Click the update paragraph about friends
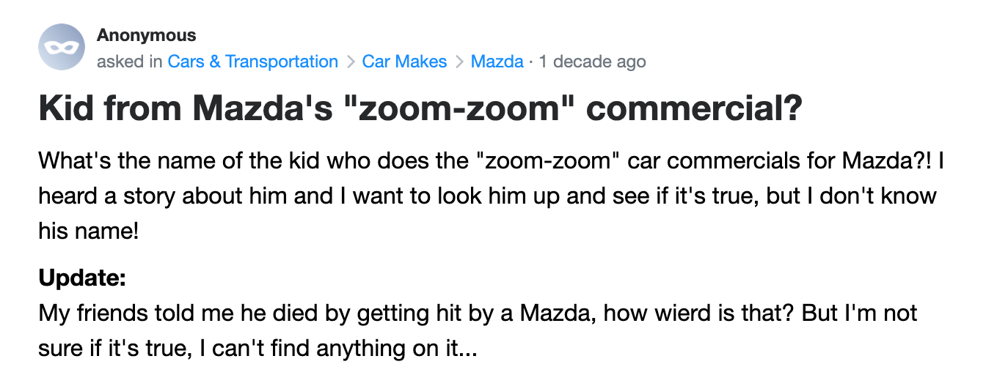 pos(478,331)
